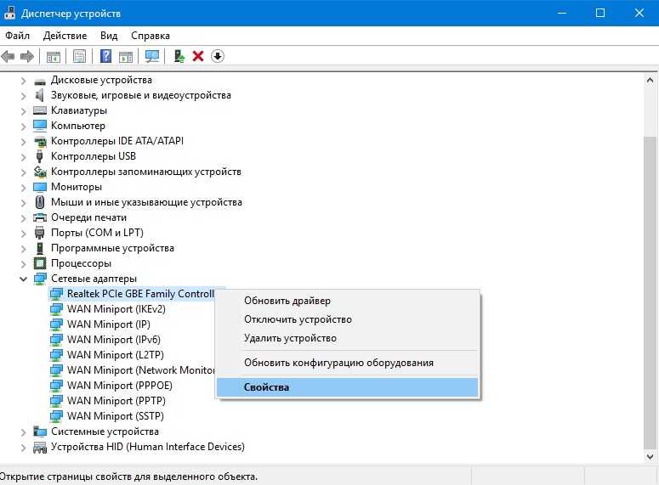The width and height of the screenshot is (659, 485).
Task: Click the disk drives category icon
Action: (x=40, y=81)
